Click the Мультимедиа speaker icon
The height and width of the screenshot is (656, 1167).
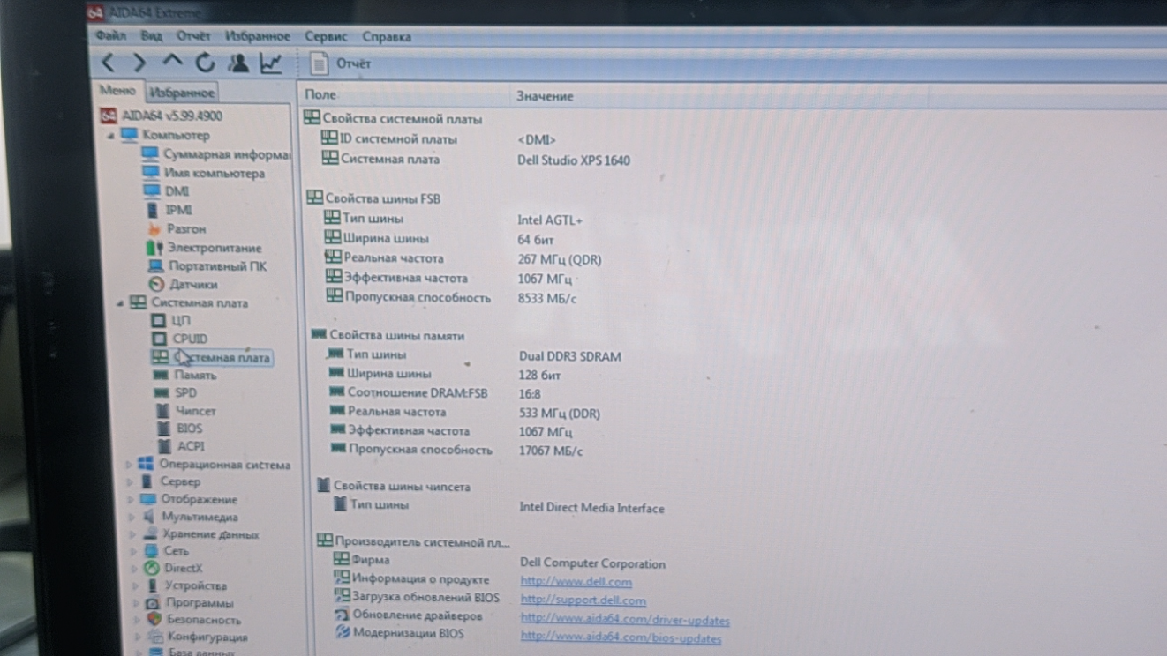(x=148, y=517)
